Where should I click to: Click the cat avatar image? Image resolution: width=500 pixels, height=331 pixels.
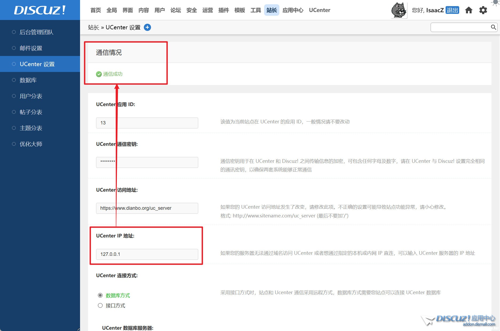[x=399, y=10]
